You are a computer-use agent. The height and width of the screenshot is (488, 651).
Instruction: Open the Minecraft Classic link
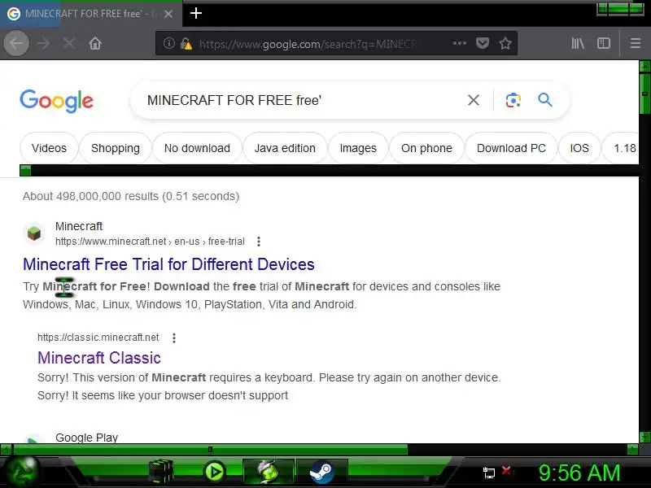click(x=99, y=358)
